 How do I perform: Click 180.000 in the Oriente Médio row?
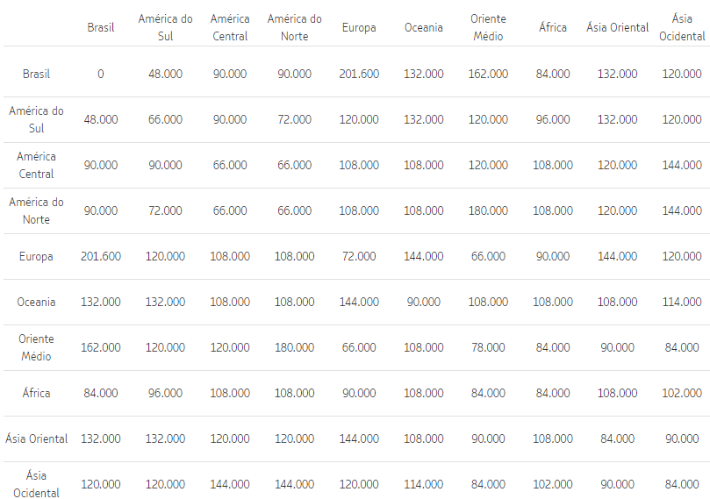294,347
